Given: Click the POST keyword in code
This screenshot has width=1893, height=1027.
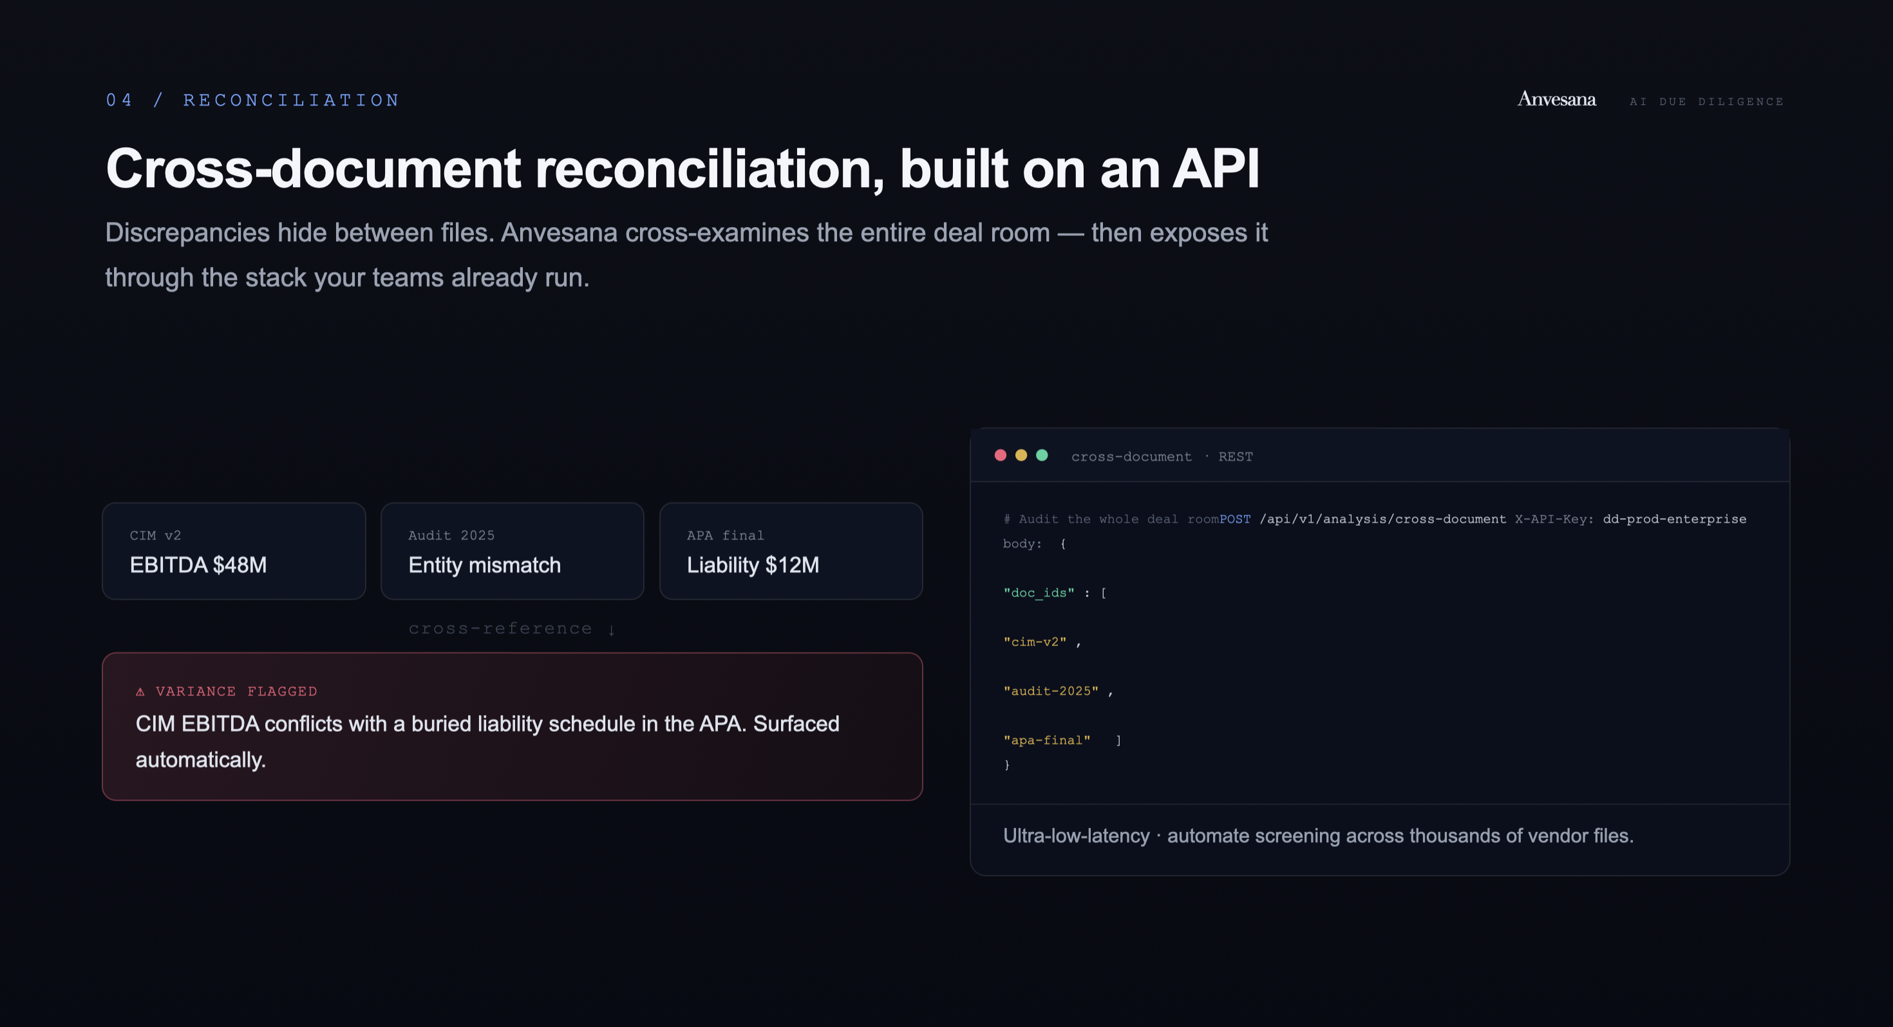Looking at the screenshot, I should point(1234,519).
